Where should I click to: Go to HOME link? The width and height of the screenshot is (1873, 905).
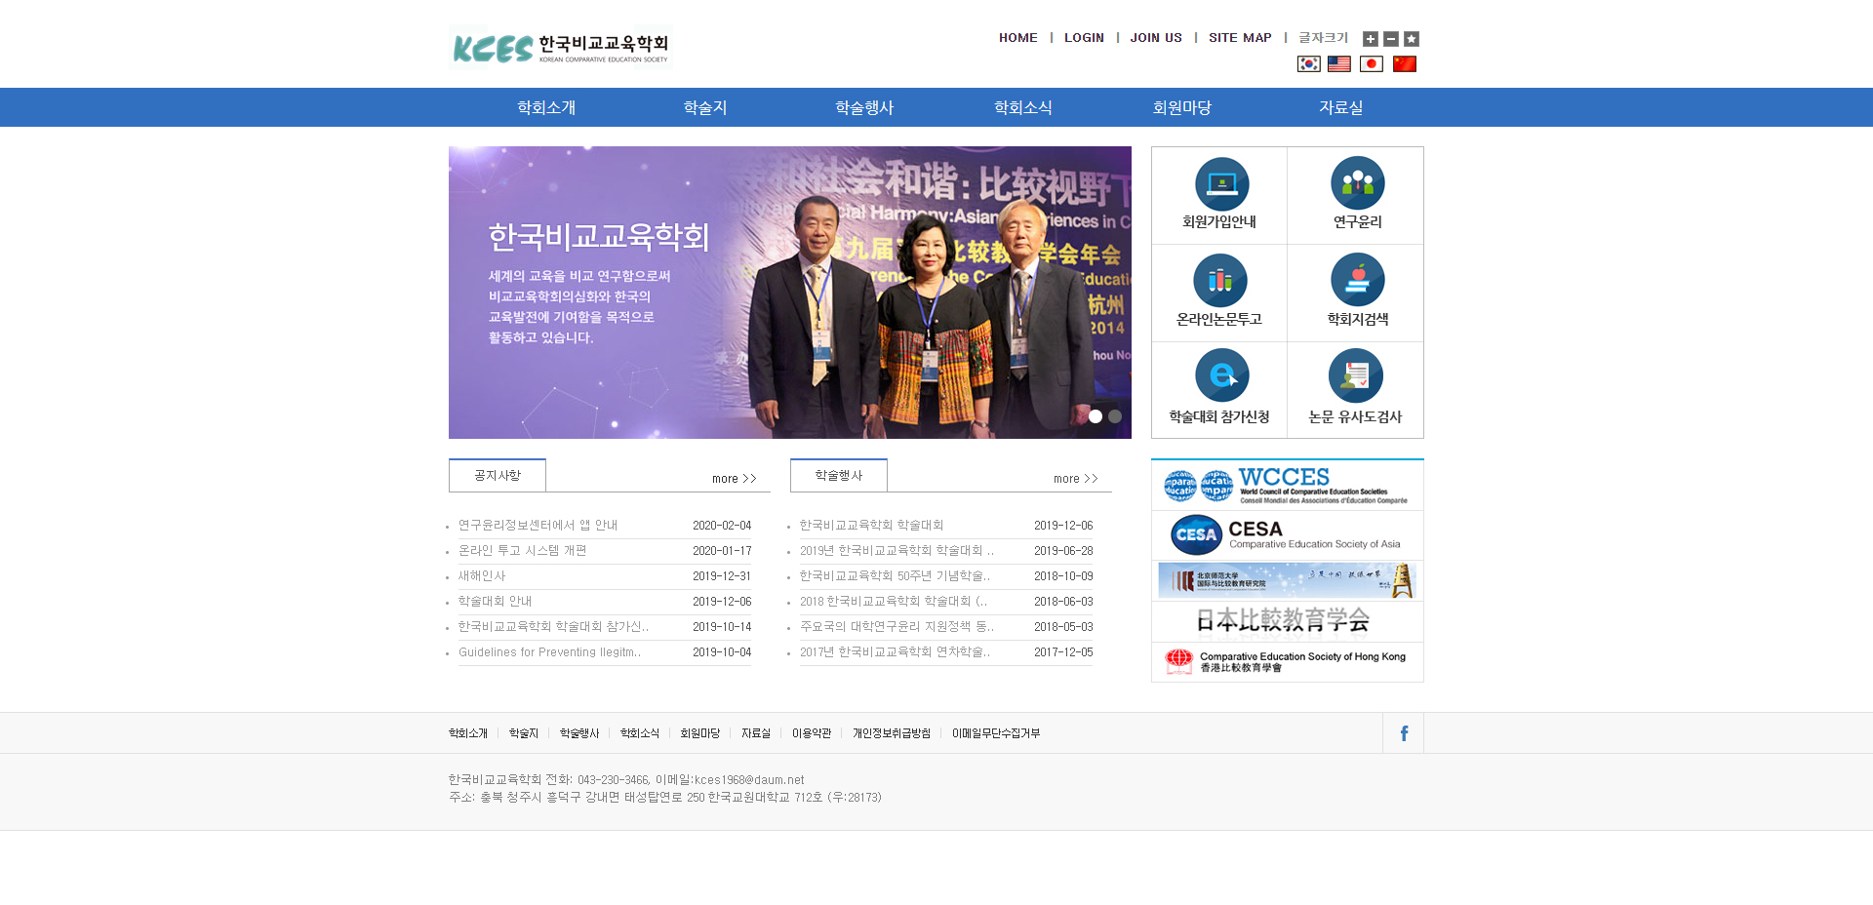point(1018,38)
